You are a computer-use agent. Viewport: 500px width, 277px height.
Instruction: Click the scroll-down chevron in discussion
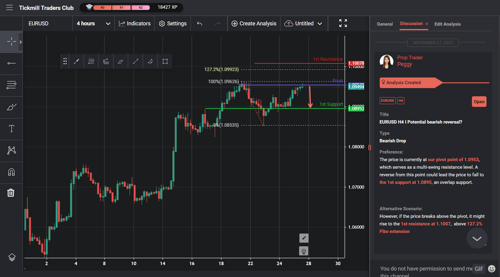coord(477,239)
